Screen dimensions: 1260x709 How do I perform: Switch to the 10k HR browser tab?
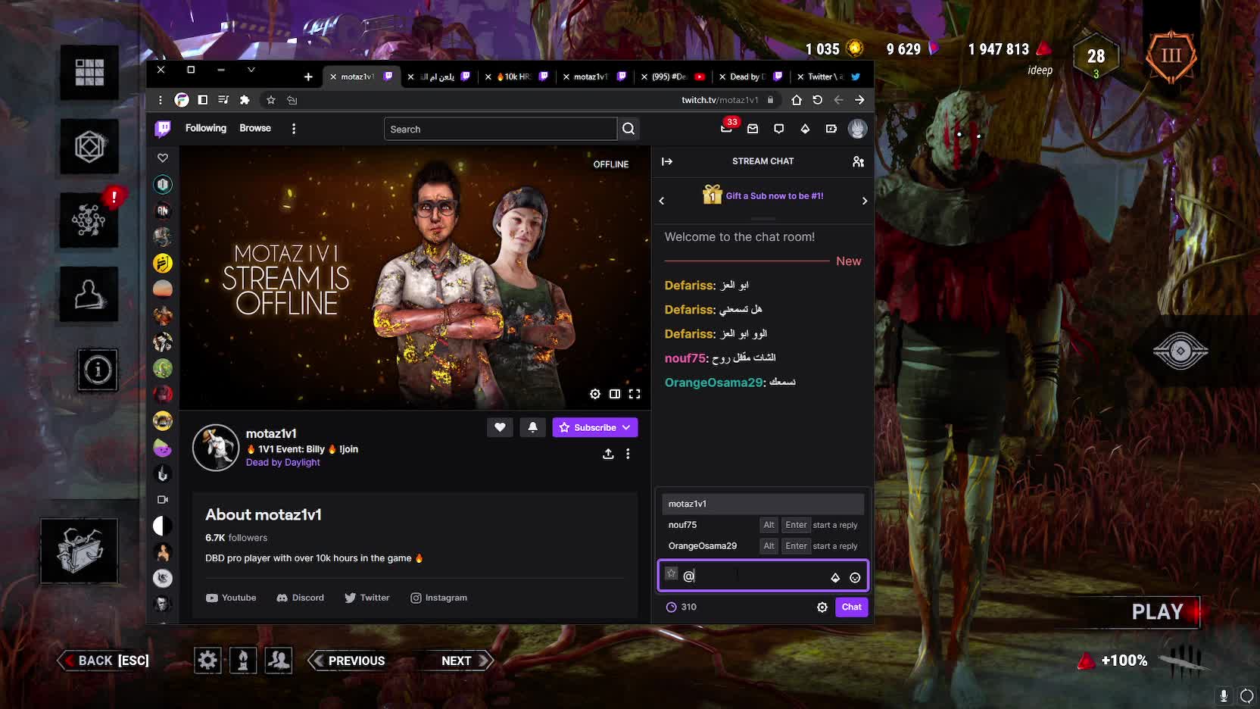pos(517,77)
